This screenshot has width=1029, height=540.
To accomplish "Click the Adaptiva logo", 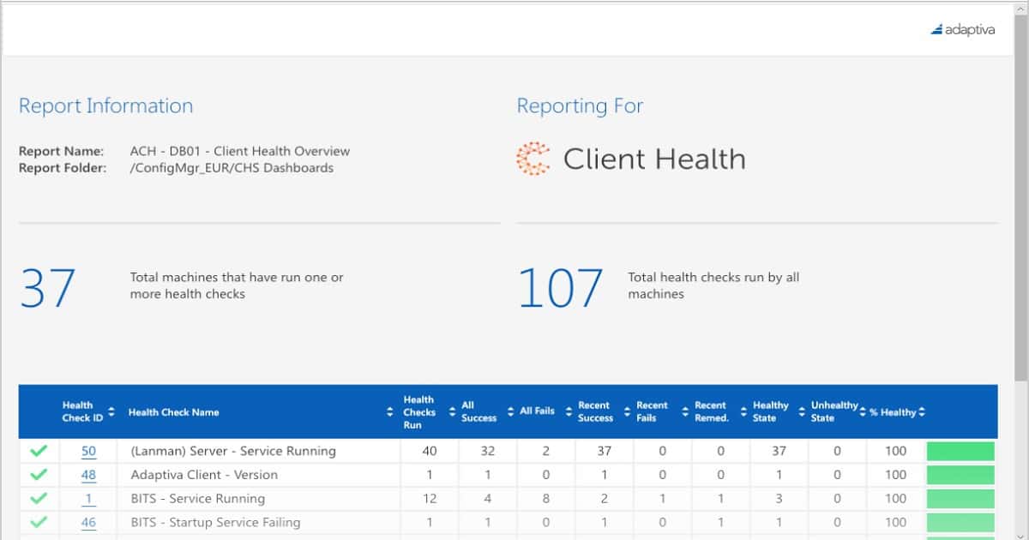I will [x=962, y=29].
